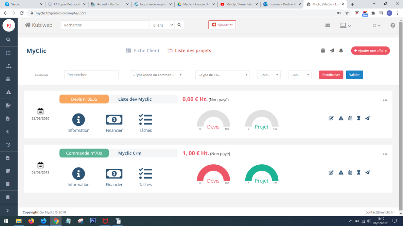
Task: Click warning icon for Devis n°8535
Action: pyautogui.click(x=341, y=118)
